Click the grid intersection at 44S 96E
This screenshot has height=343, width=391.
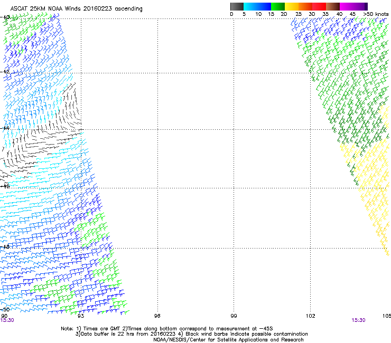pos(157,129)
